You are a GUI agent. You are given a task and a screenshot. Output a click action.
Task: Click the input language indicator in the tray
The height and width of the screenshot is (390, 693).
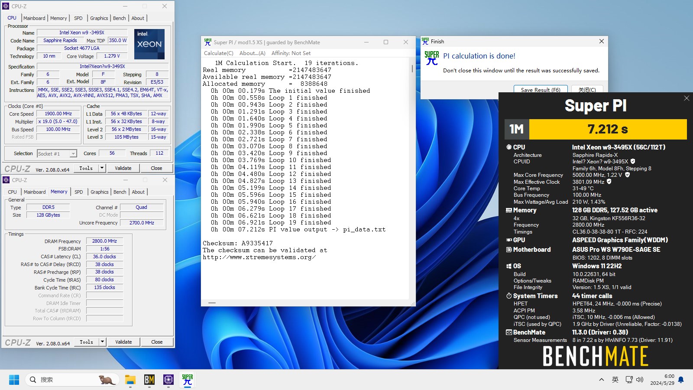pyautogui.click(x=615, y=380)
